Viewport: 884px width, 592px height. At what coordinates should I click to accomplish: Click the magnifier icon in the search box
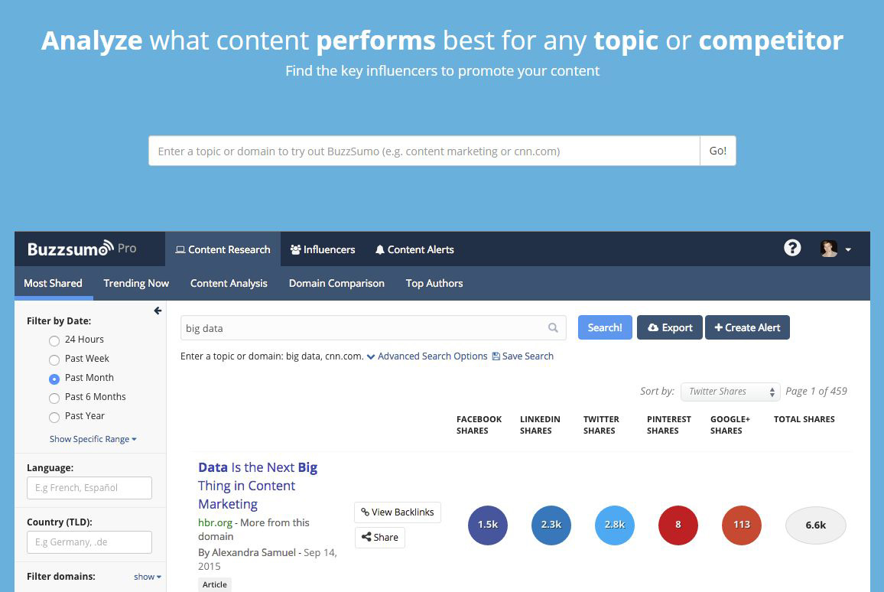(553, 327)
